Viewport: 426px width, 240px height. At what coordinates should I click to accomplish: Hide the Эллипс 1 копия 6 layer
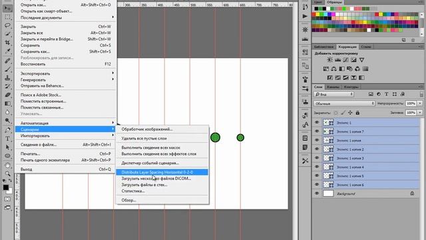point(317,185)
